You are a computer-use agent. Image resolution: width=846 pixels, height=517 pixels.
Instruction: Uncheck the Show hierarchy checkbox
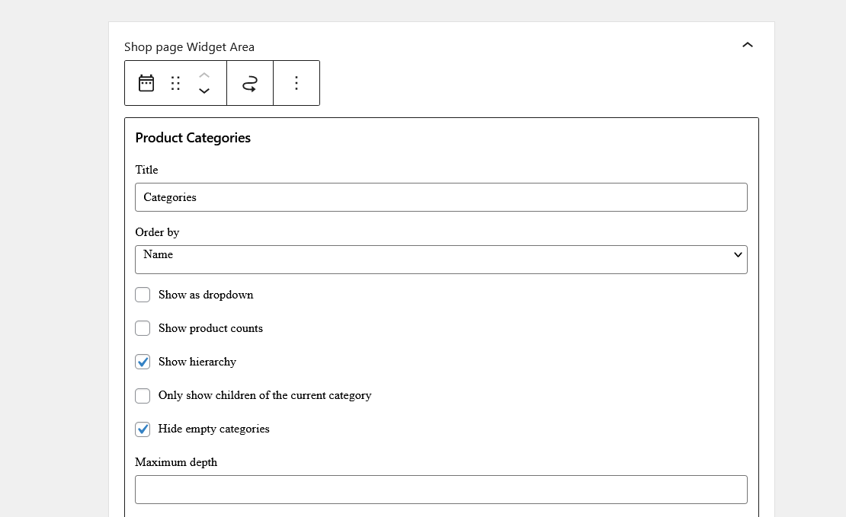pyautogui.click(x=143, y=362)
